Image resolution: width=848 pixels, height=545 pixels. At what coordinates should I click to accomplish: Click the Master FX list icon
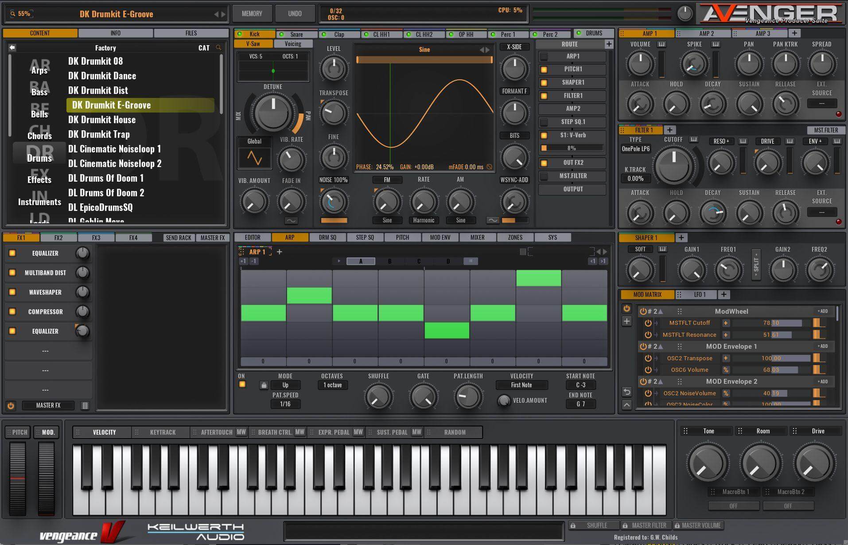coord(85,405)
